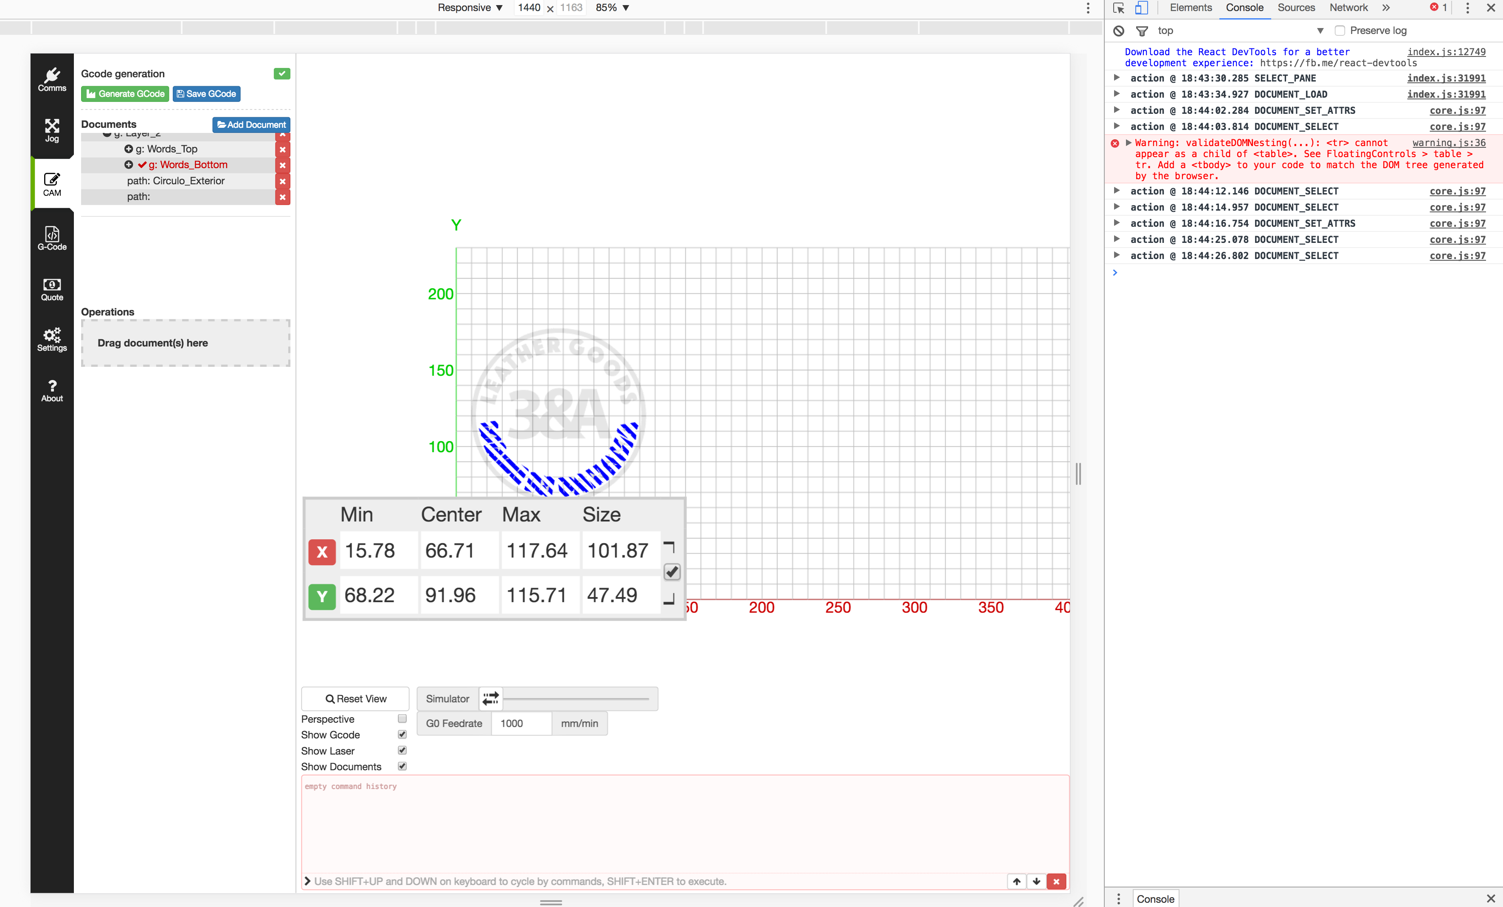Remove the Circulo_Exterior path document
This screenshot has width=1503, height=907.
coord(282,181)
